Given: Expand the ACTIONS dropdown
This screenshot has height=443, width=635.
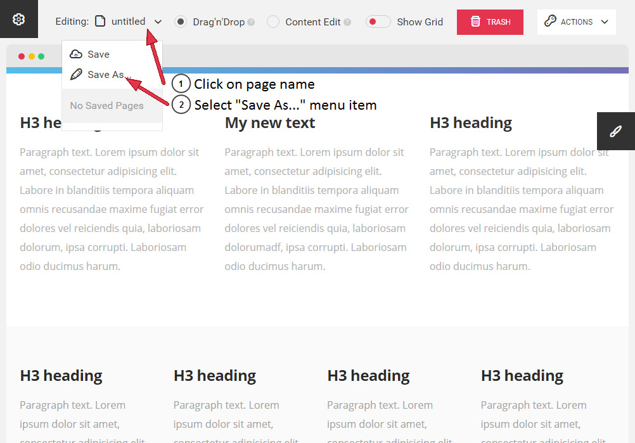Looking at the screenshot, I should click(576, 22).
